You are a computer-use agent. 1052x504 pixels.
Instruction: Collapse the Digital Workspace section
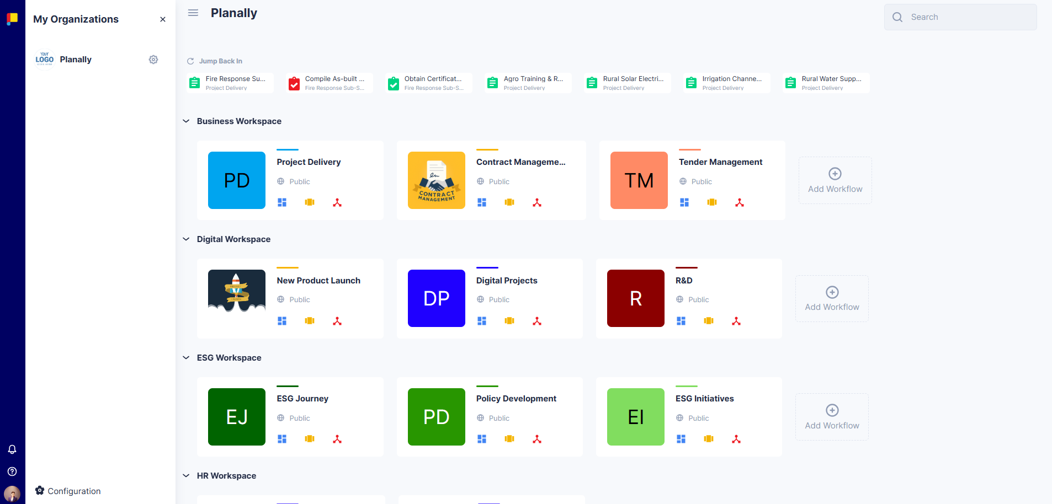186,239
